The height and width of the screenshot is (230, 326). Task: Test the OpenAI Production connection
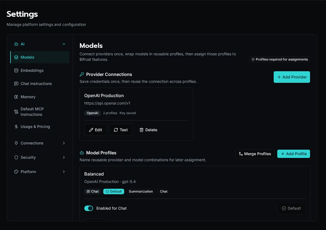[x=121, y=130]
